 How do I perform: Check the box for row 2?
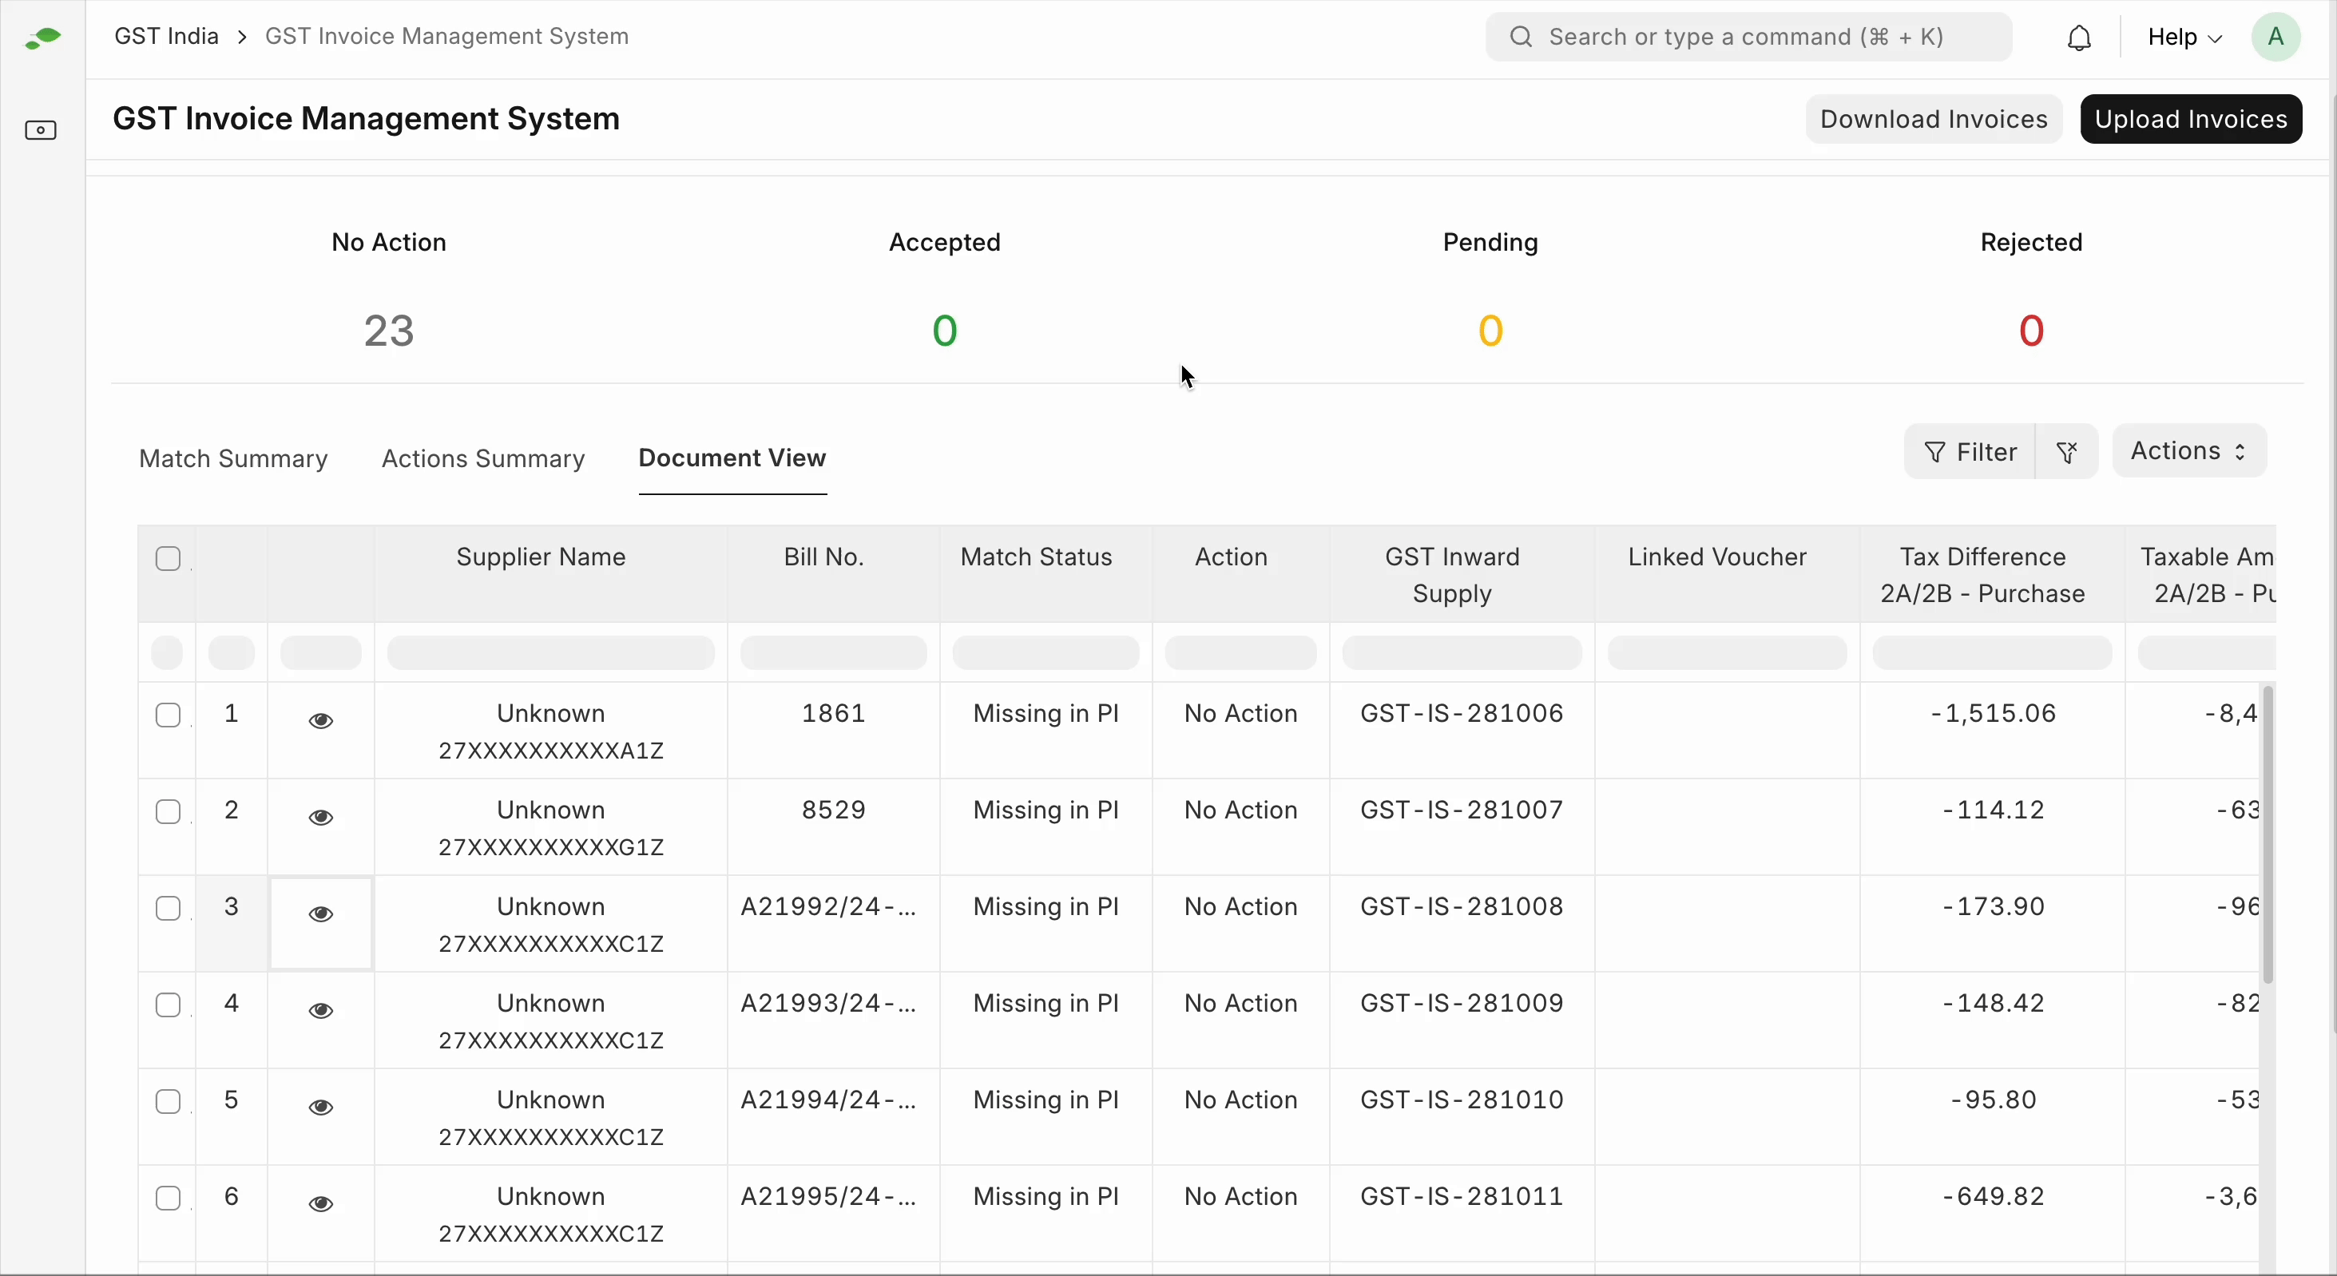pos(168,811)
